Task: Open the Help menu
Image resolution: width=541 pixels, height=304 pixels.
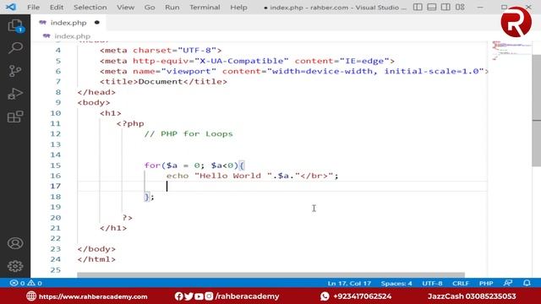Action: click(238, 8)
